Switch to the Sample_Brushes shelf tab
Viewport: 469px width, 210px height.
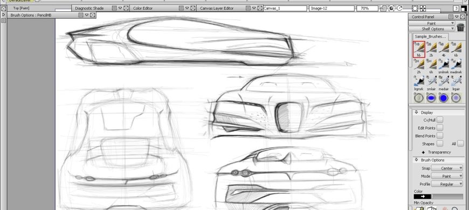[430, 37]
